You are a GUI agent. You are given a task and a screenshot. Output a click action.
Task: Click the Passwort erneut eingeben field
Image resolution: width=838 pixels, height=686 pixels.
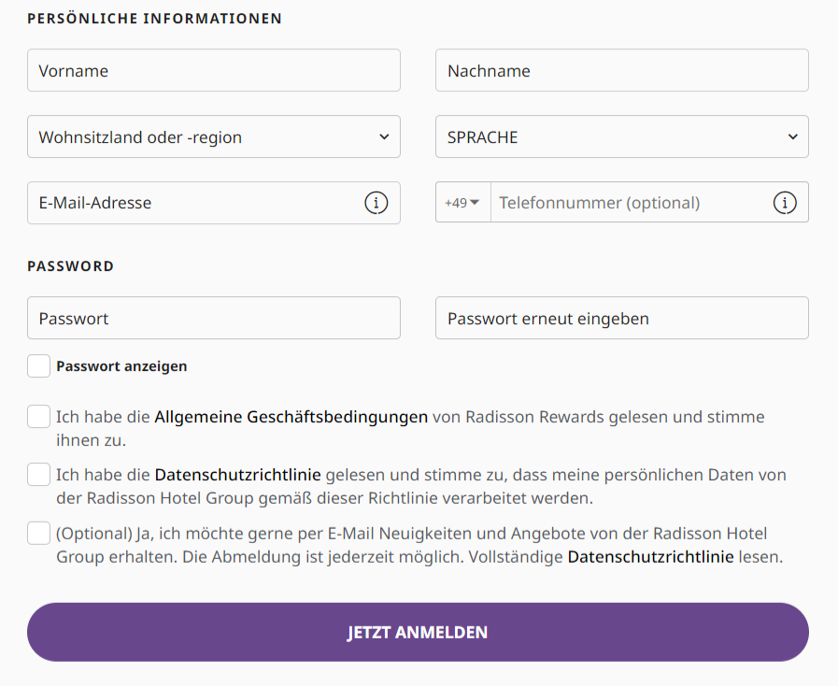click(x=621, y=319)
